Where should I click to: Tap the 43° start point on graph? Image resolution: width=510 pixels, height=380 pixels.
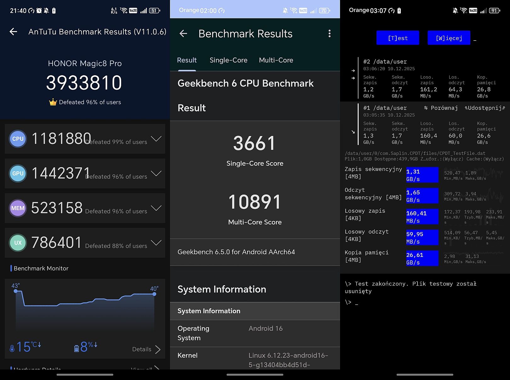coord(15,291)
